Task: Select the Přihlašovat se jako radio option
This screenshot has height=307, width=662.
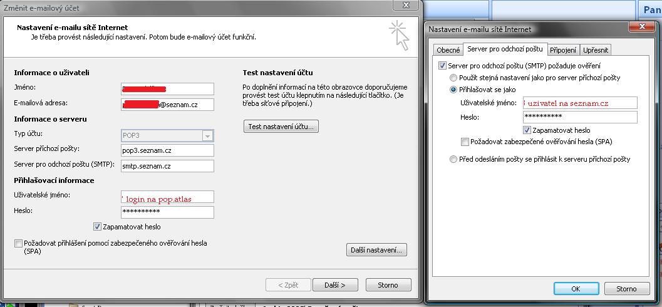Action: pos(453,90)
